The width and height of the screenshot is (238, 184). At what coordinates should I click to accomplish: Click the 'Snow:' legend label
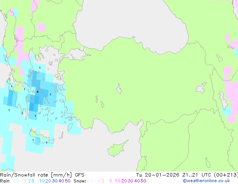pyautogui.click(x=80, y=181)
